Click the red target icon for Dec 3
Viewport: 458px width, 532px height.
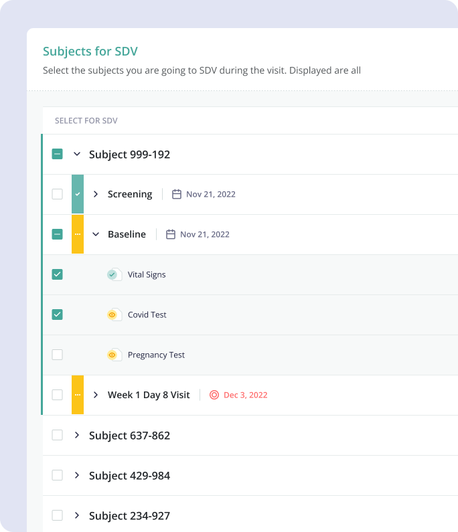[x=214, y=395]
